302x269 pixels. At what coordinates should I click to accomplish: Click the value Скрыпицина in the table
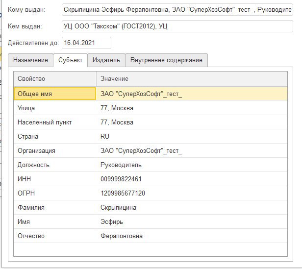point(118,208)
